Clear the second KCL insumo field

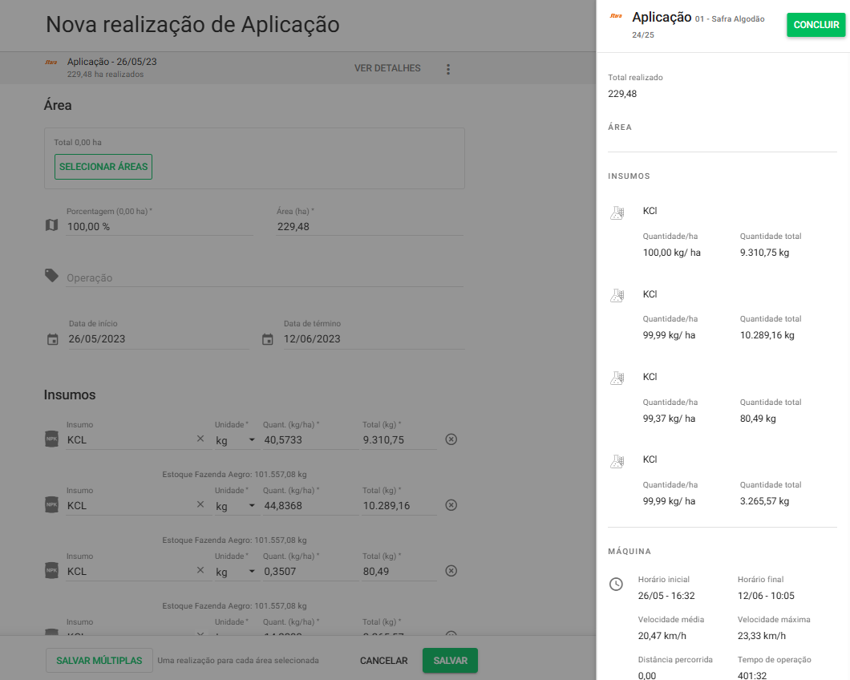point(200,505)
